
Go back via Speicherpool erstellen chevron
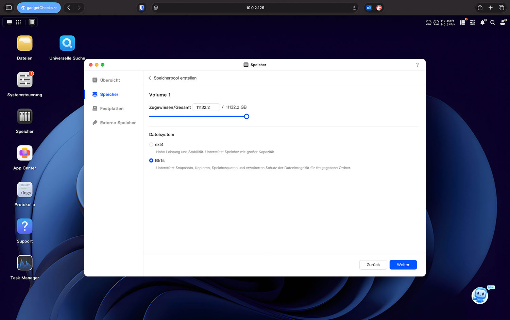click(x=150, y=78)
